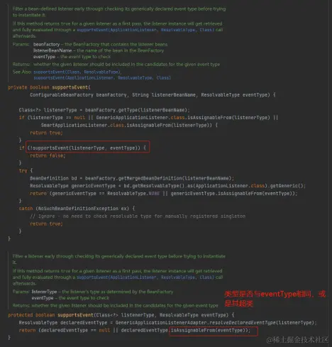This screenshot has height=347, width=332.
Task: Open the supportsEvent(ApplicationListener...) link in the lower Javadoc block
Action: (x=145, y=277)
